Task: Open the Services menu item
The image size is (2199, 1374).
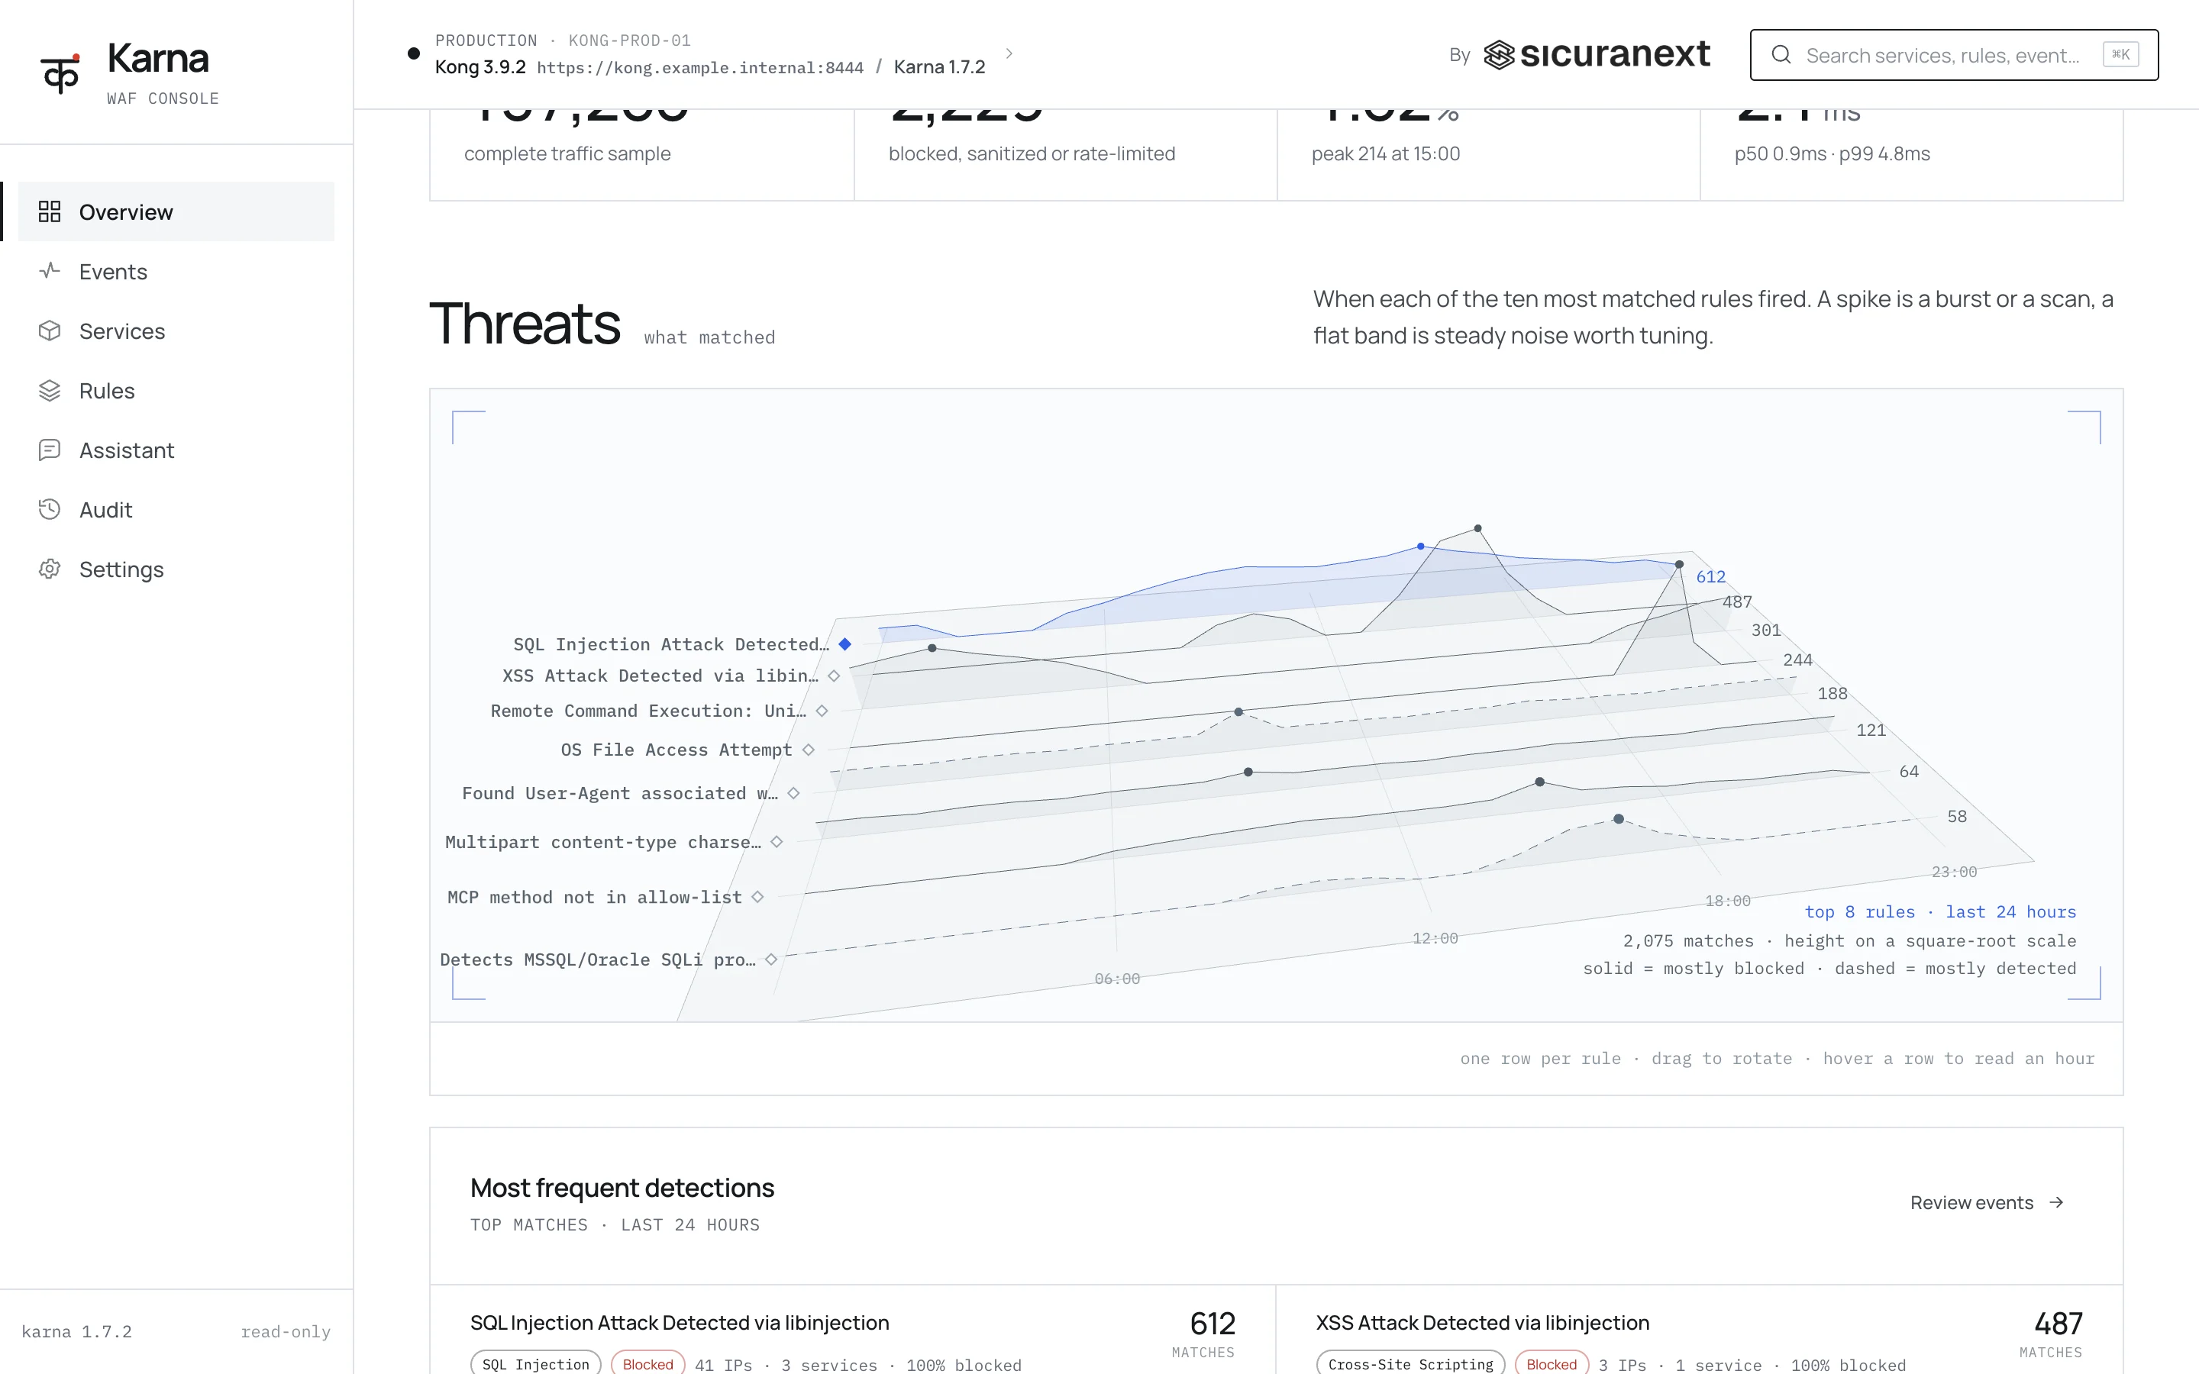Action: tap(176, 331)
